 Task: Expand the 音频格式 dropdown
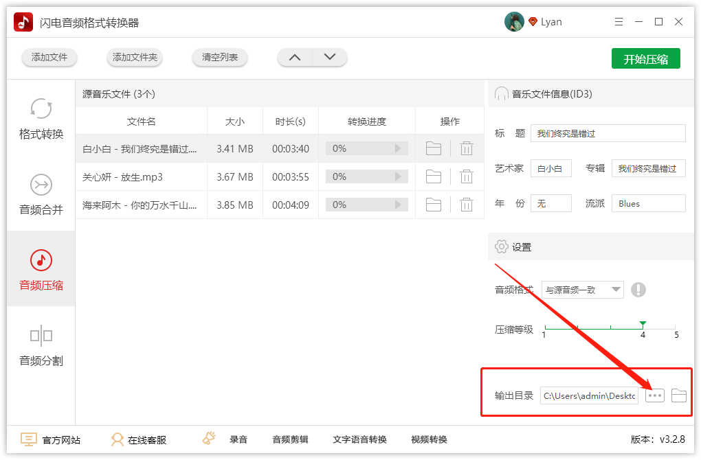(582, 290)
